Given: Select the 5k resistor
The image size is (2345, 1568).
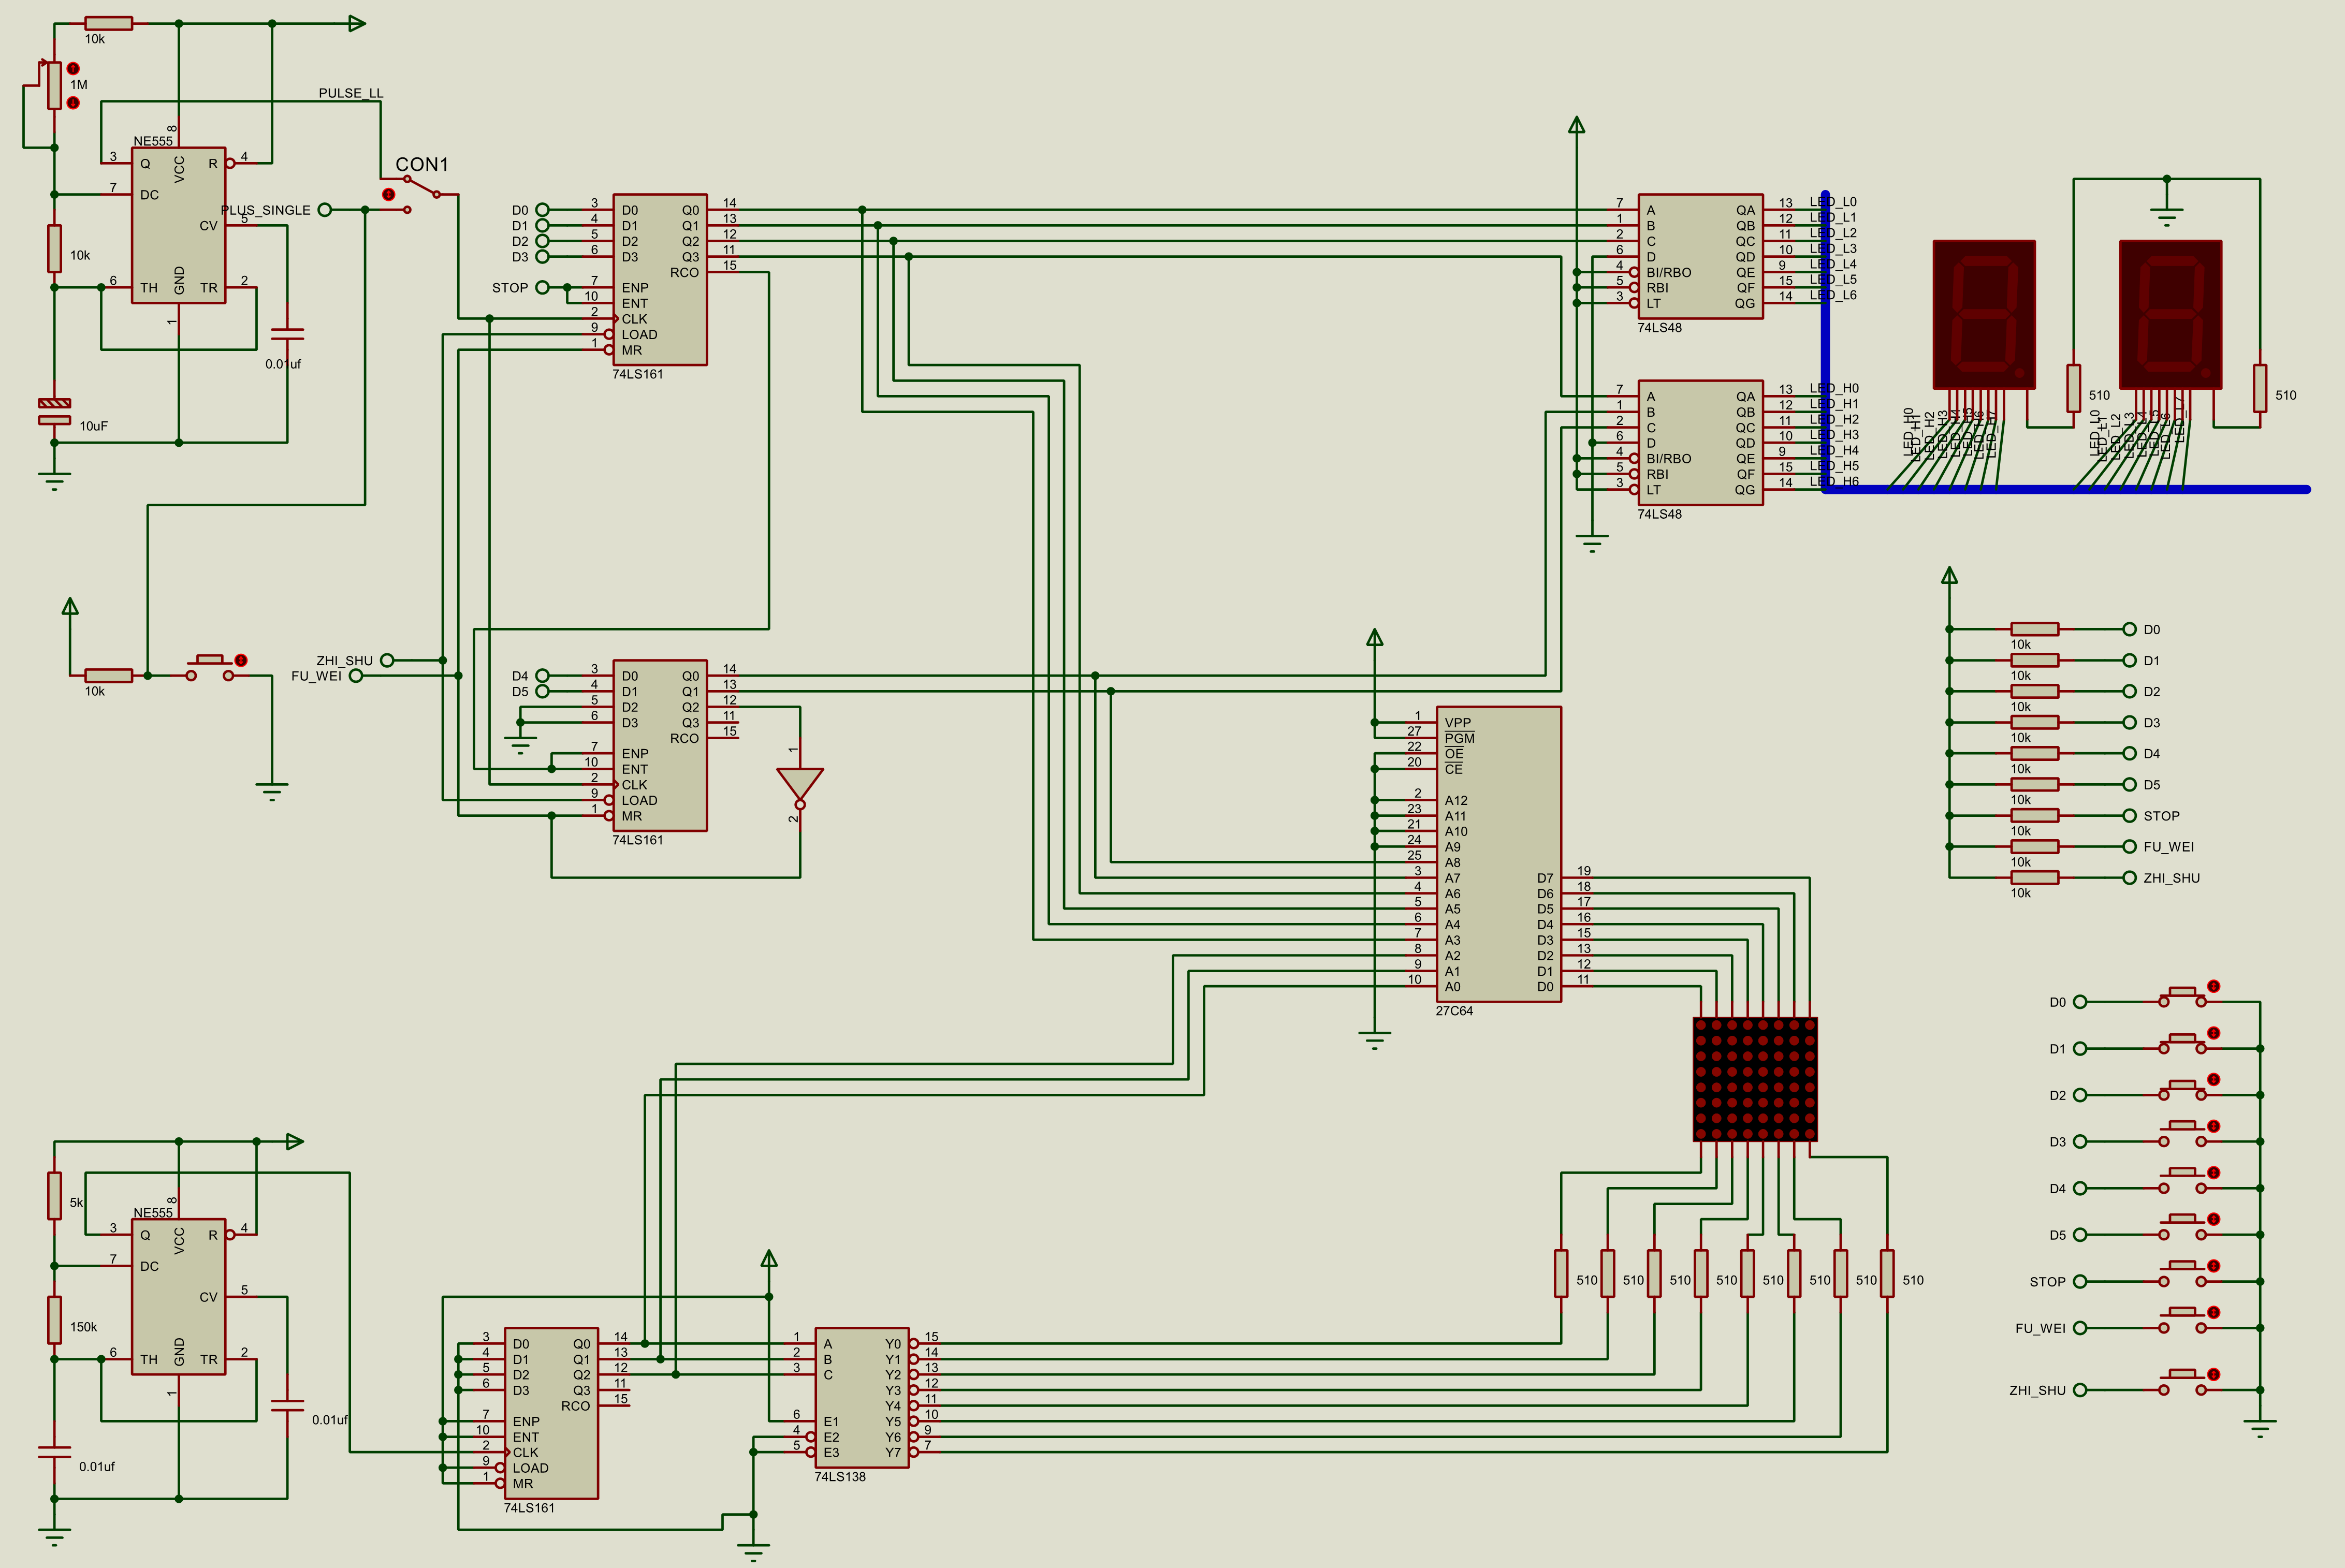Looking at the screenshot, I should tap(54, 1195).
